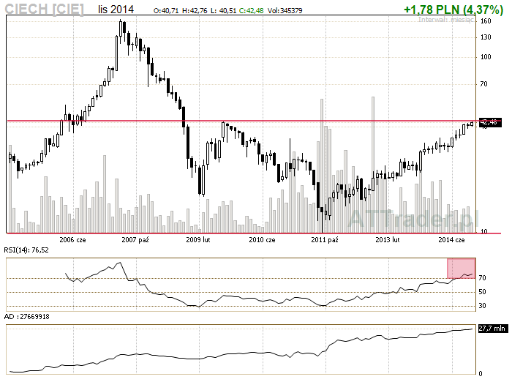Click the current price tag 42,48

(489, 122)
